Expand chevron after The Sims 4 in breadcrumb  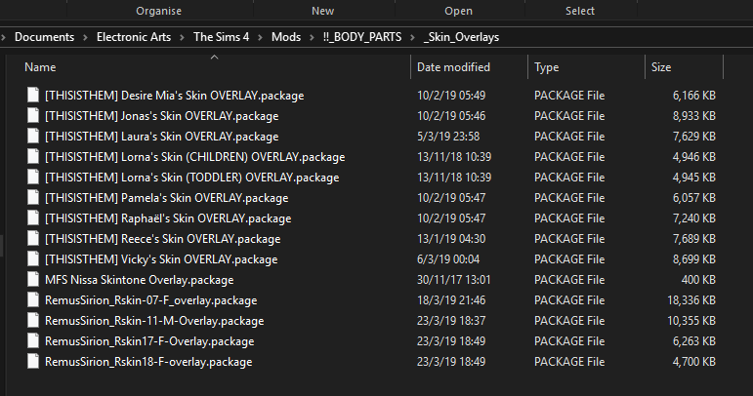coord(261,37)
